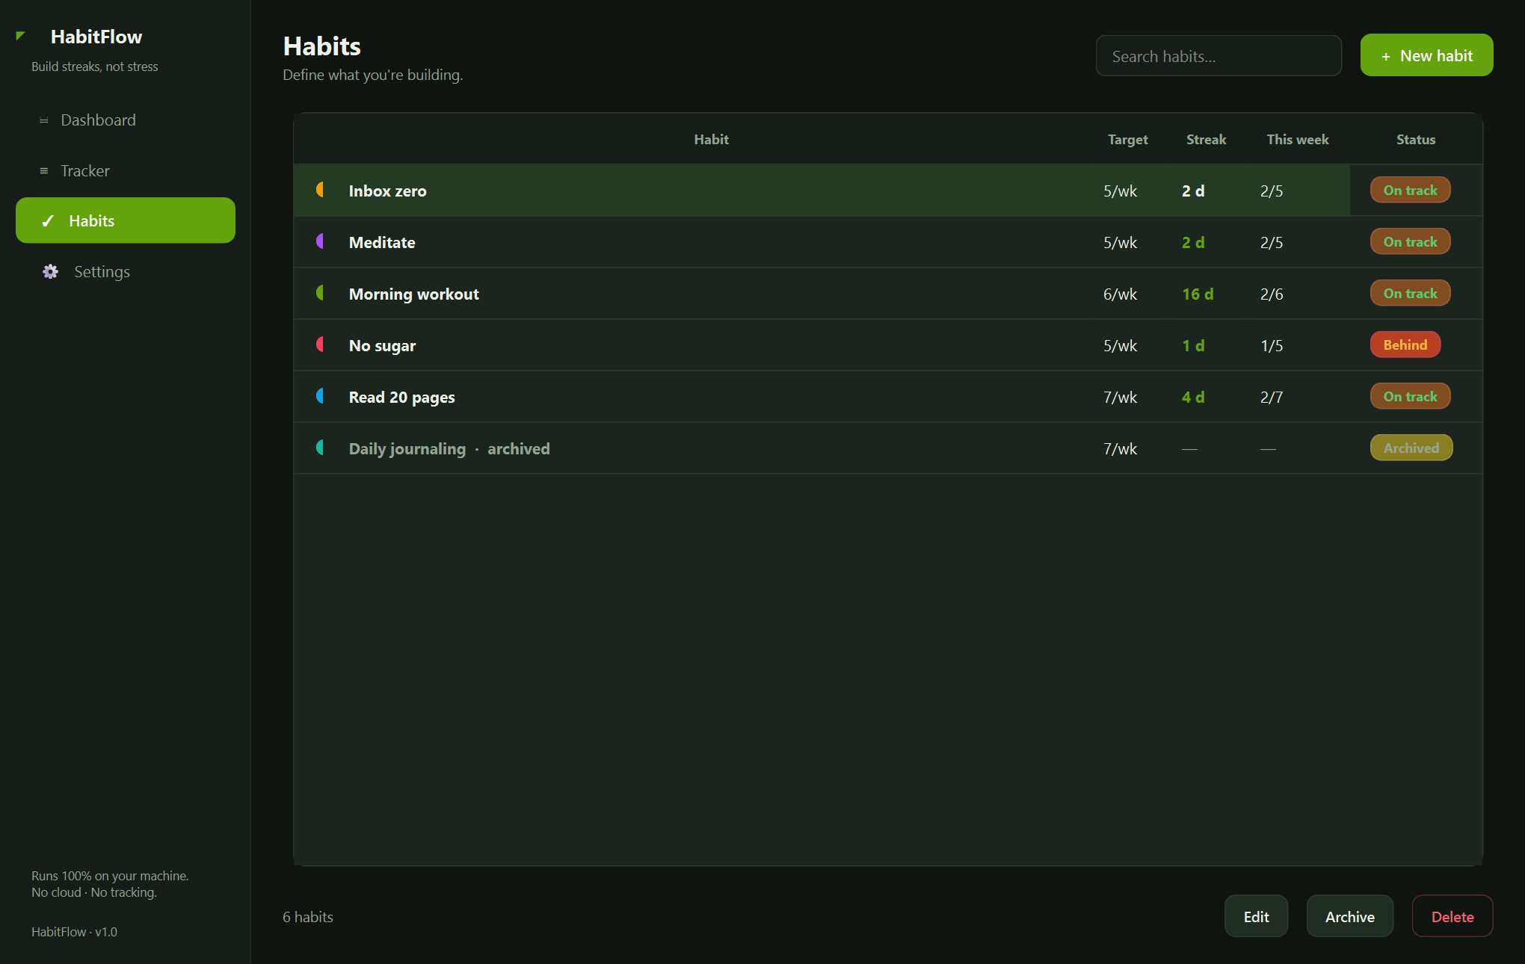Click the Tracker lines icon in sidebar

pos(44,171)
